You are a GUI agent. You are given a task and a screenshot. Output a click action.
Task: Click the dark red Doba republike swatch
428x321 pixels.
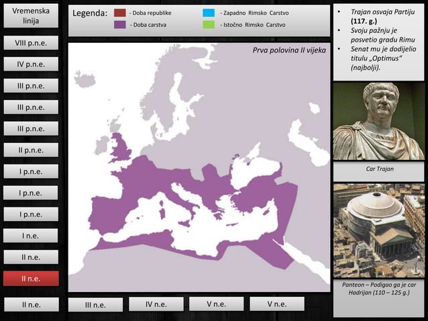point(119,13)
